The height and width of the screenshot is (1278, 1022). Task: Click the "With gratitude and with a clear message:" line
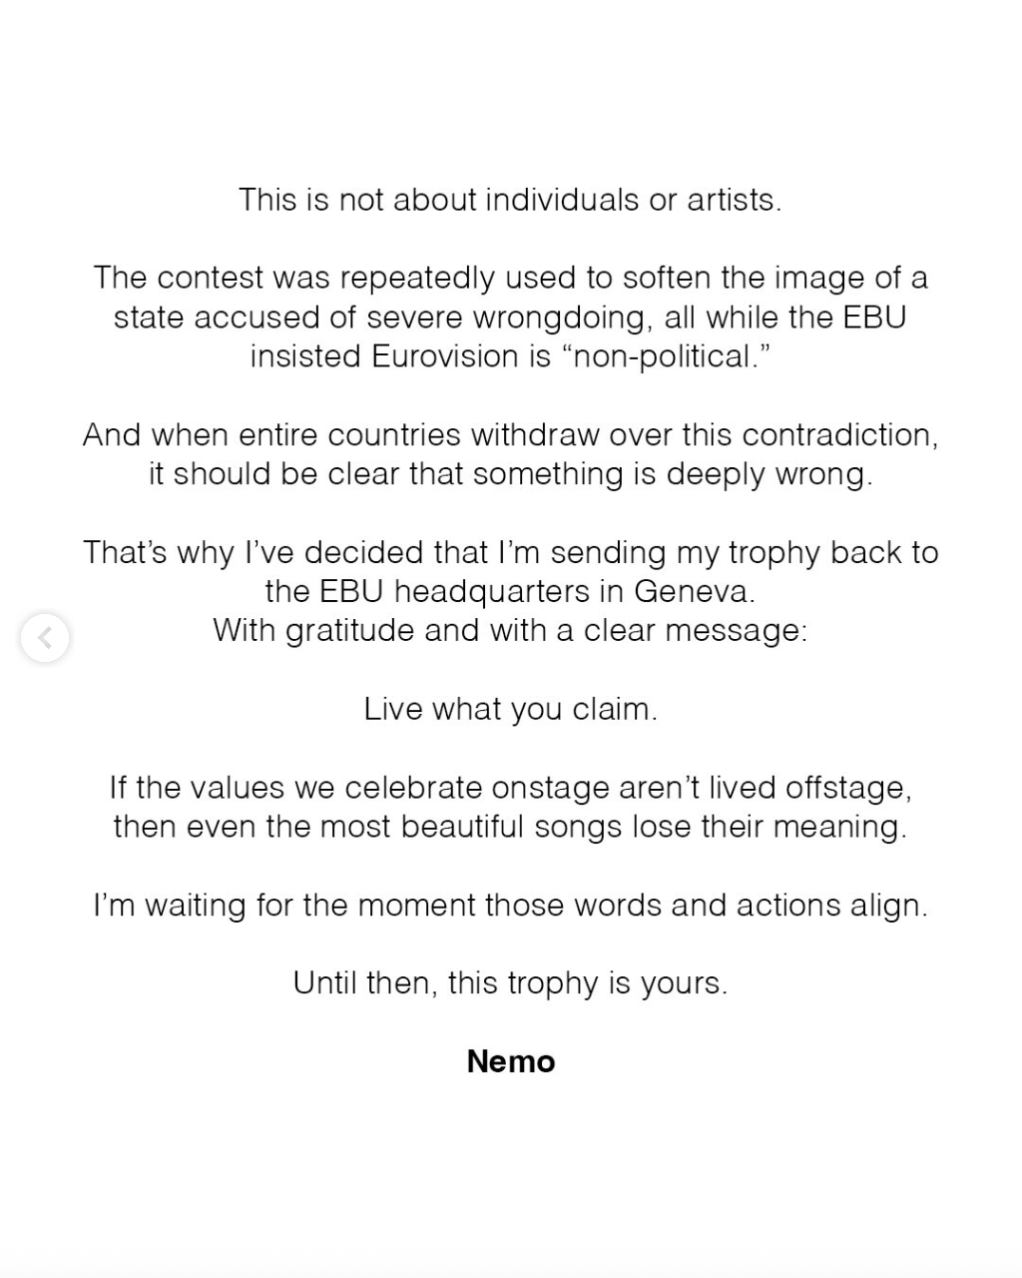click(510, 631)
